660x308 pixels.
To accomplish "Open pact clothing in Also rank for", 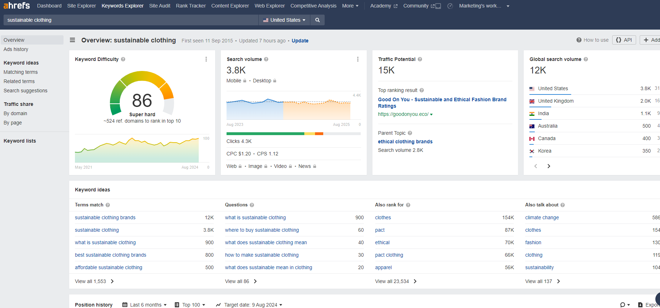I will coord(389,255).
